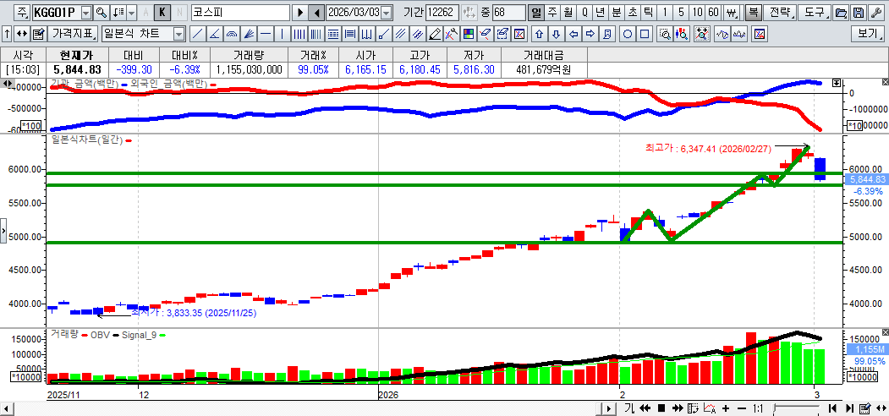Click the 보기 view button
The height and width of the screenshot is (416, 889).
[868, 35]
